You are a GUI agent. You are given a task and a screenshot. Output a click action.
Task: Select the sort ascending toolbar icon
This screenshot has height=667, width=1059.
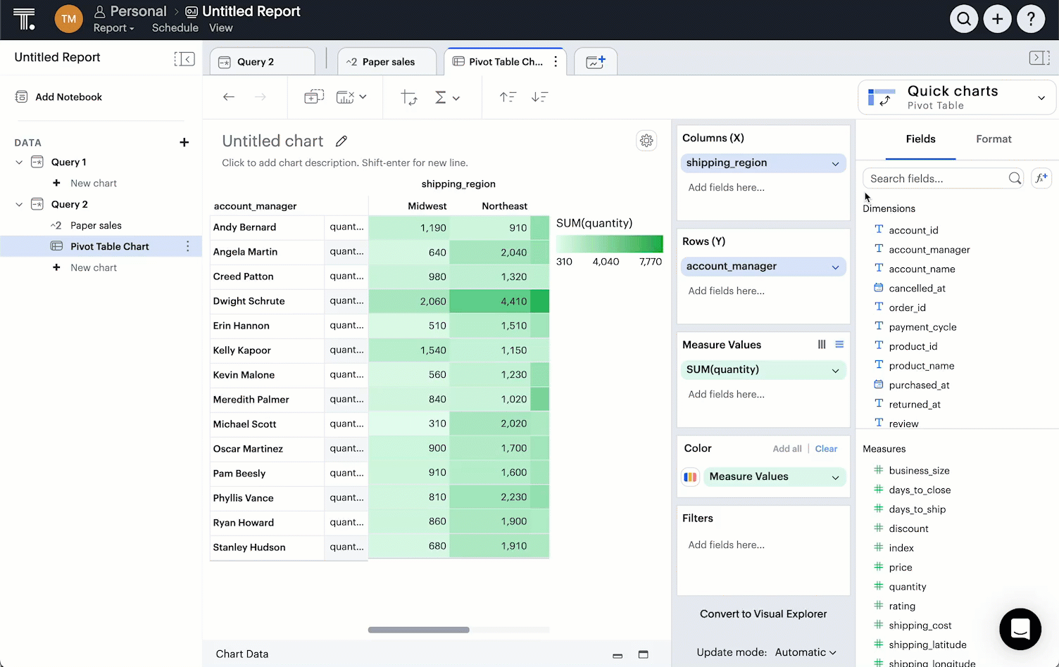[508, 96]
